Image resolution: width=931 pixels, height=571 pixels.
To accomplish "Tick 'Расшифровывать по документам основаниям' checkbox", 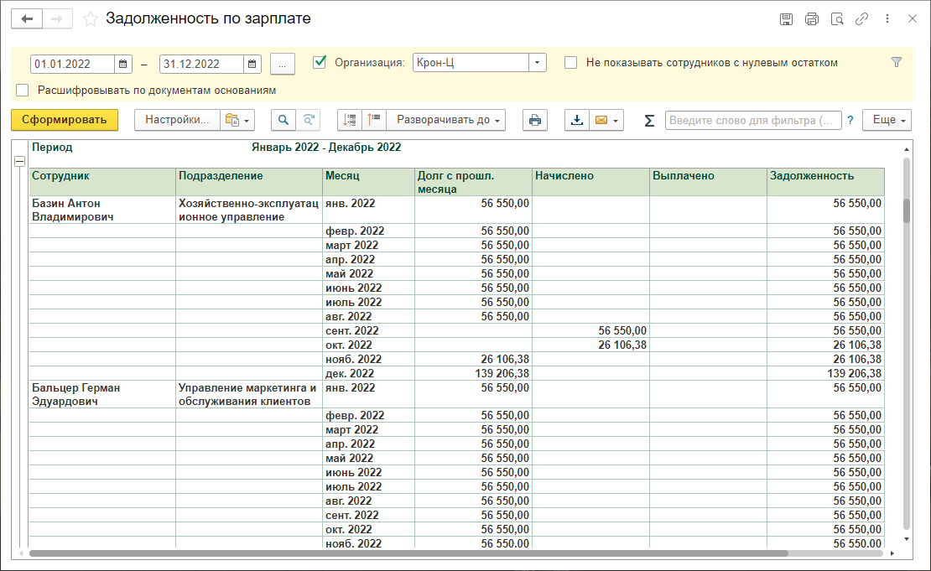I will 23,90.
